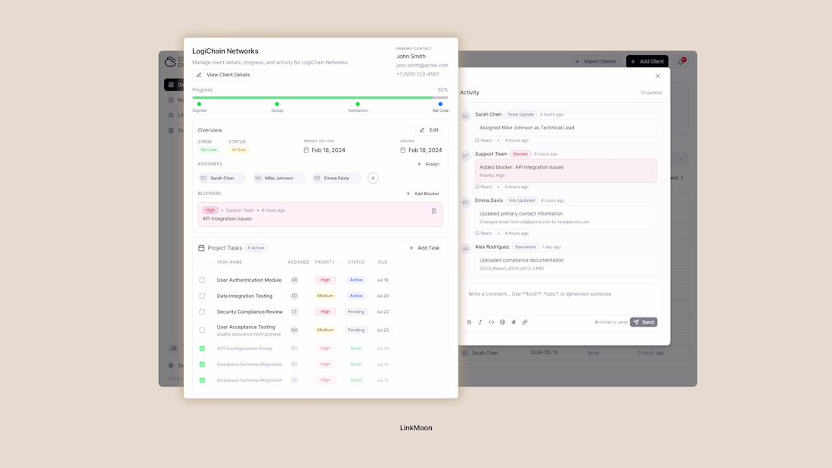832x468 pixels.
Task: Uncheck the API Configuration Setup task checkbox
Action: point(202,349)
